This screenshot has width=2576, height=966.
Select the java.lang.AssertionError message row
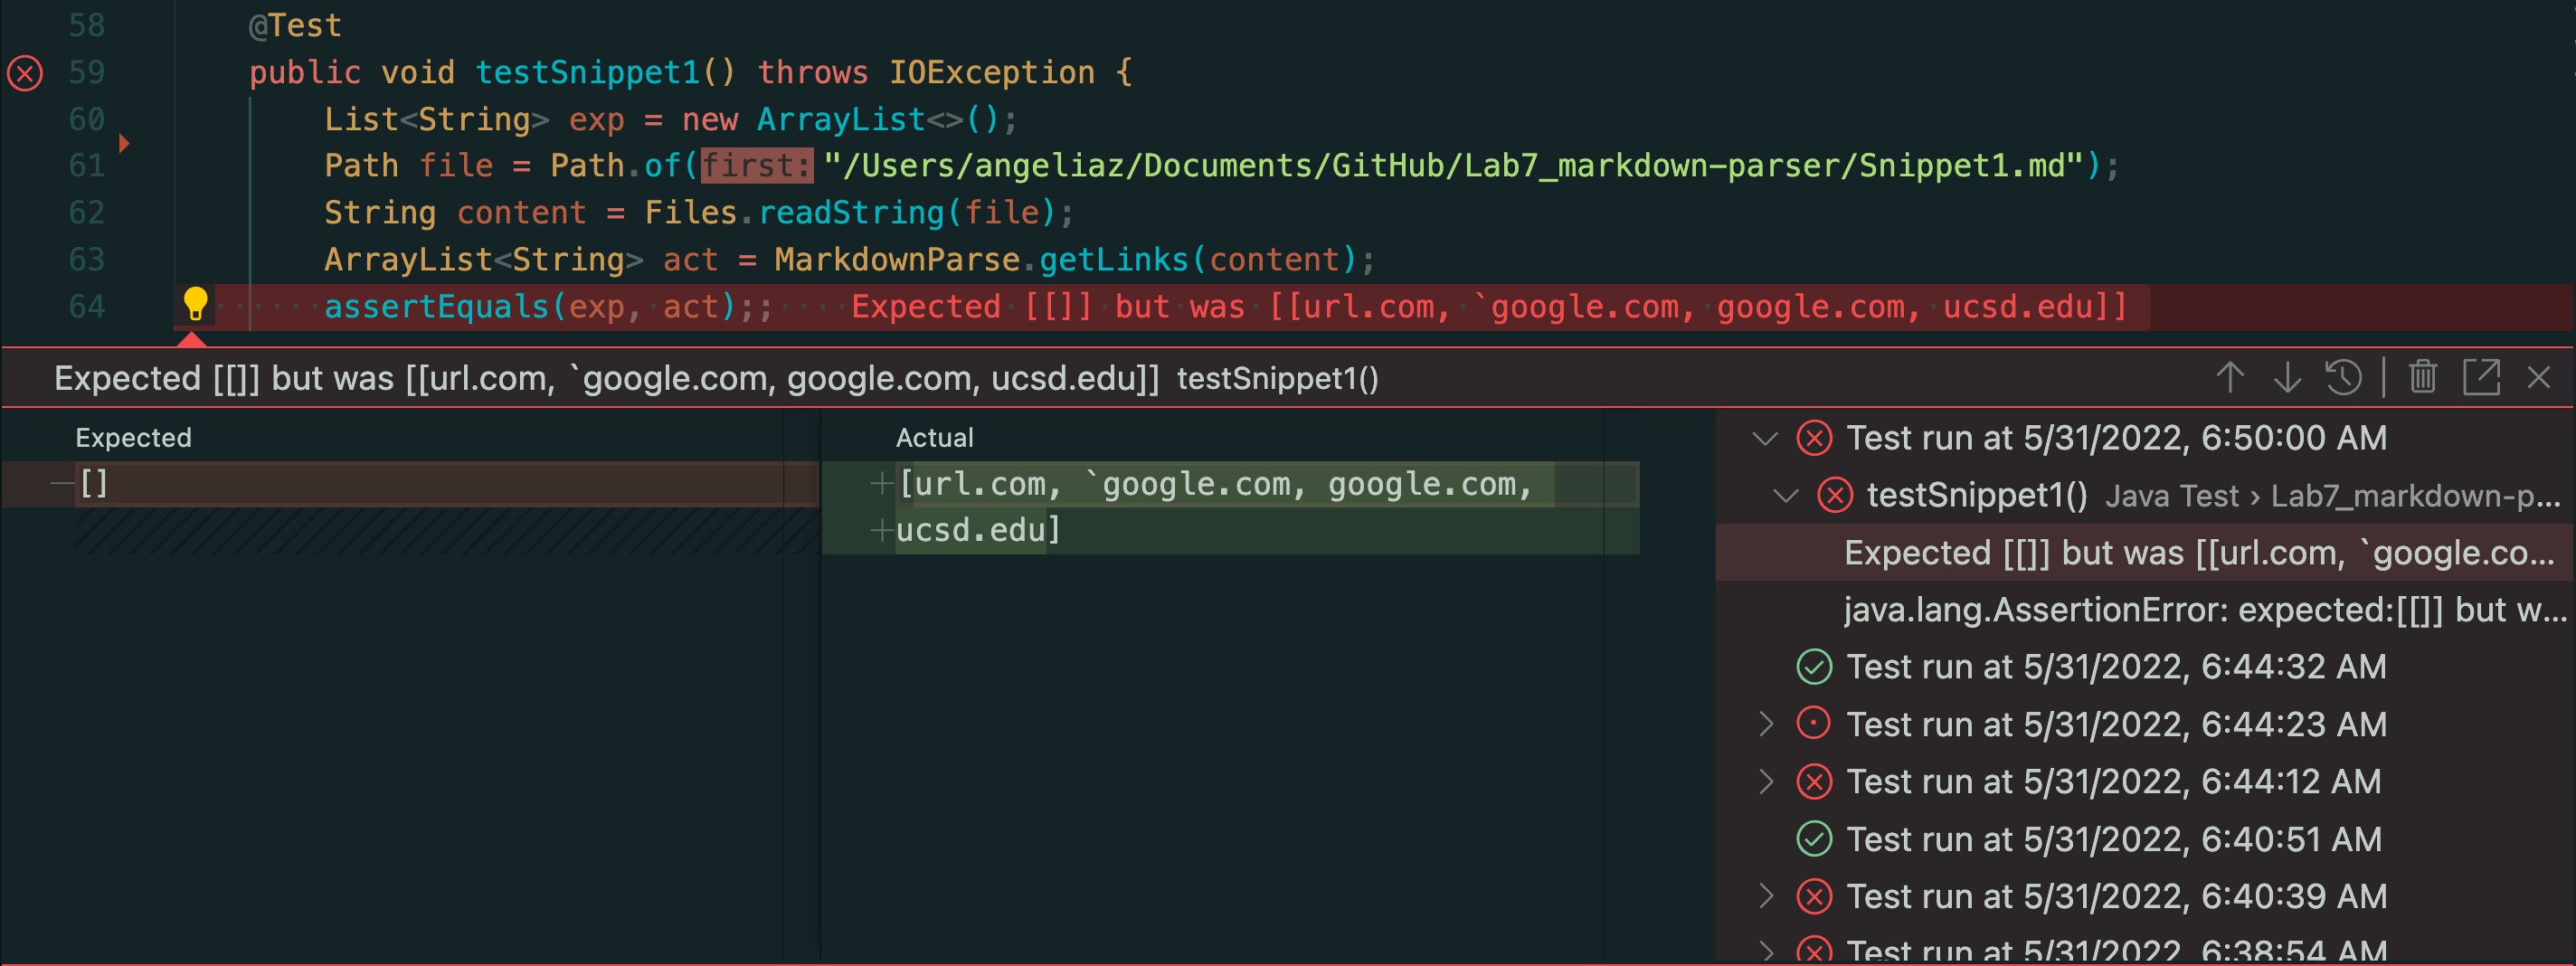point(2144,610)
